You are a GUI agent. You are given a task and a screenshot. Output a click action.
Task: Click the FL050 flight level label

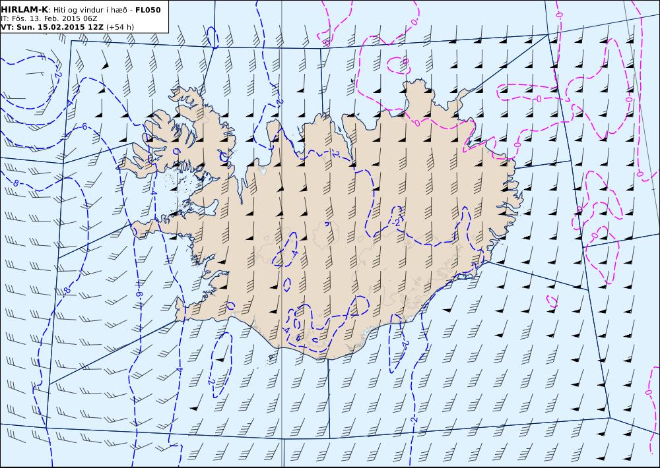click(x=148, y=10)
